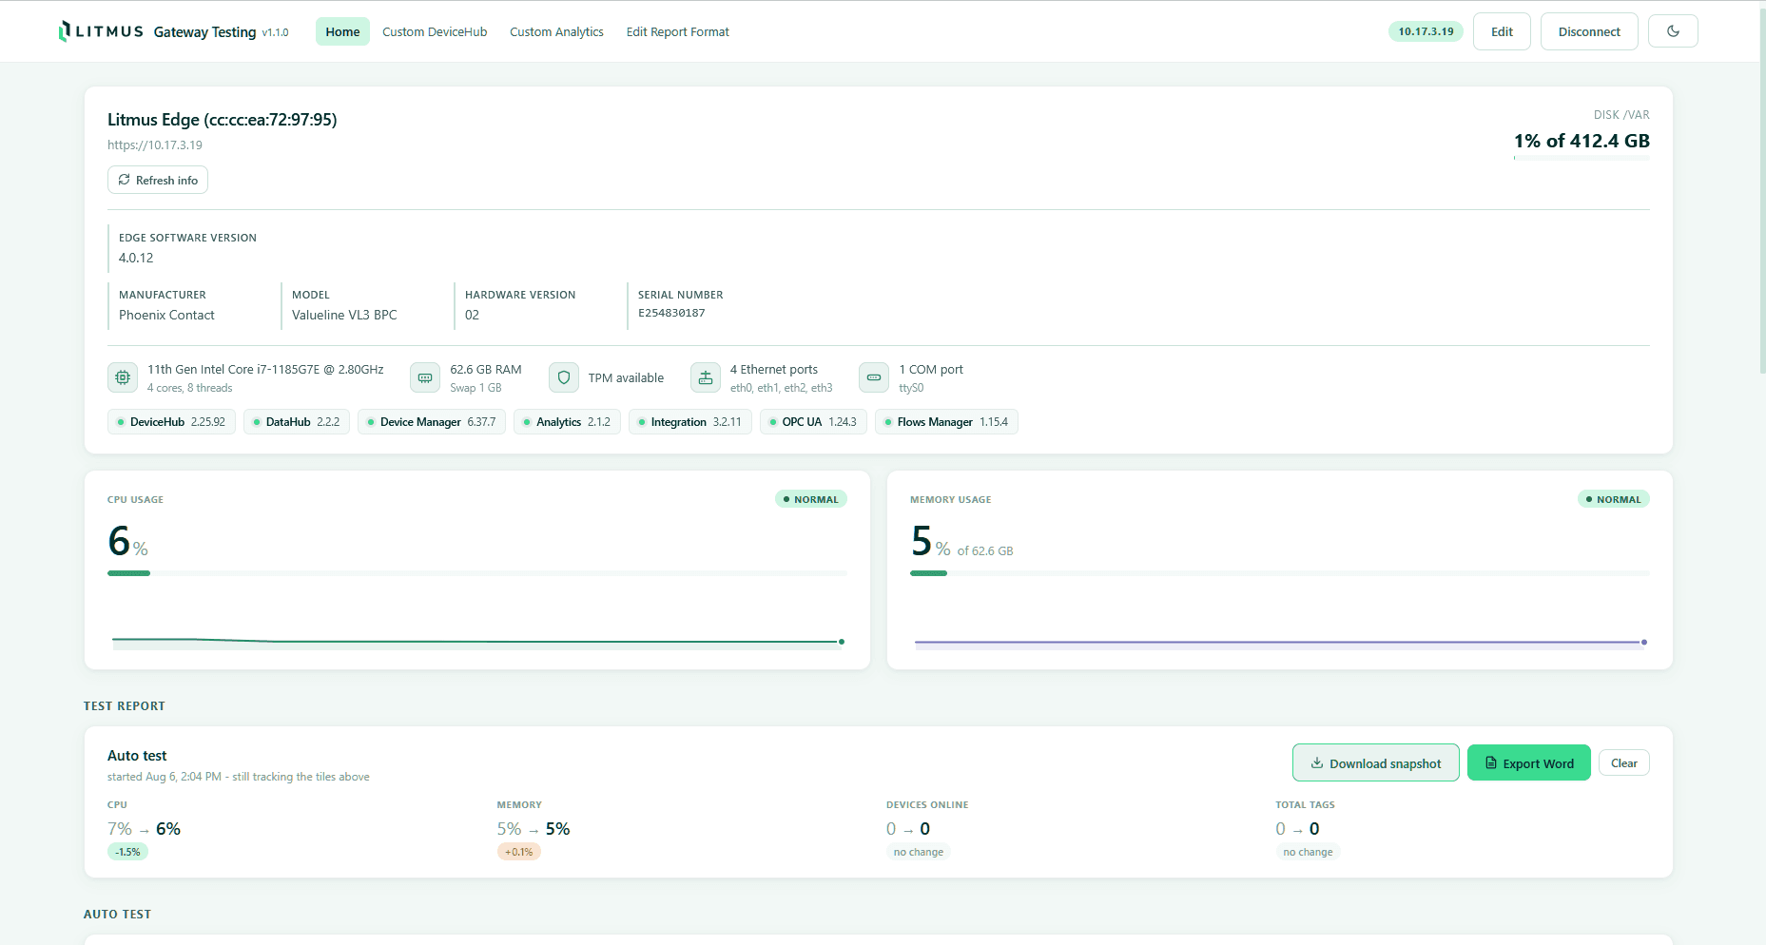Viewport: 1766px width, 945px height.
Task: Click the Litmus logo icon
Action: coord(64,31)
